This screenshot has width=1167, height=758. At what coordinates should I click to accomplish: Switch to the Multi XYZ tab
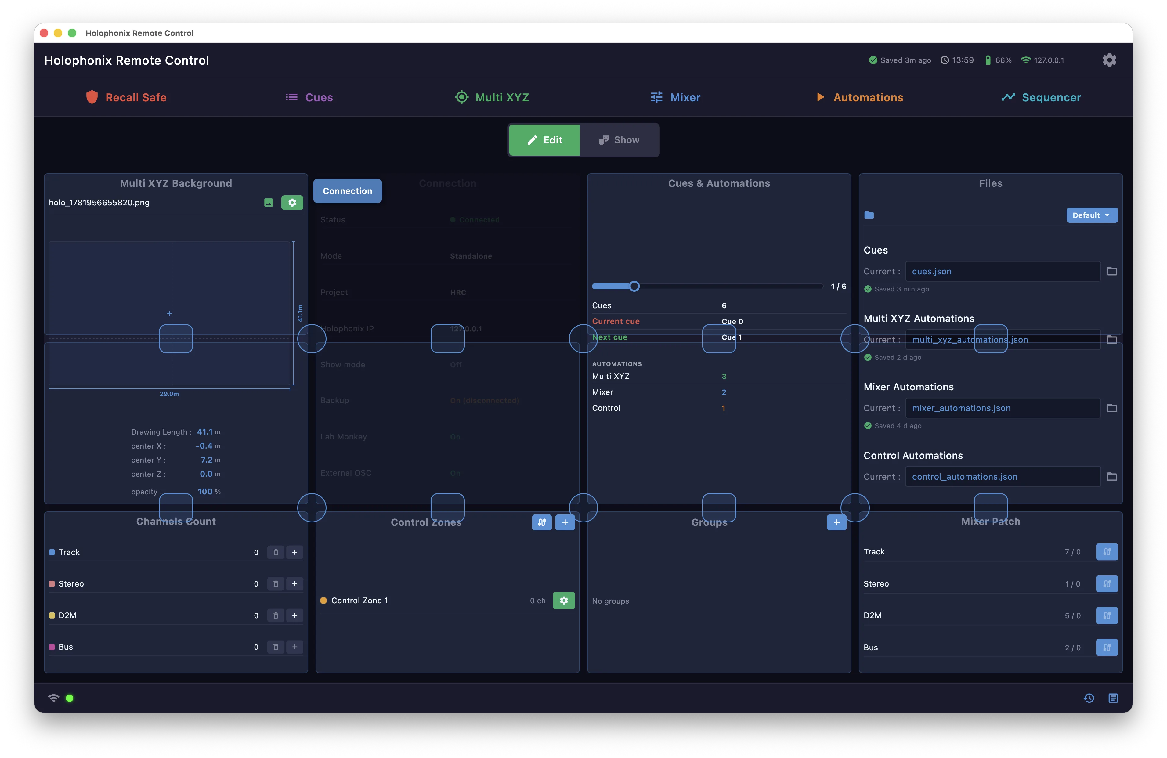point(492,97)
